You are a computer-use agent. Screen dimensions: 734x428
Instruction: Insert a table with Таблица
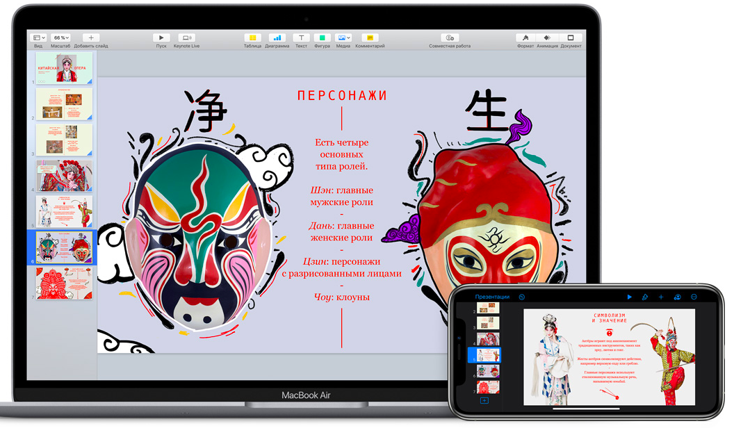(252, 38)
